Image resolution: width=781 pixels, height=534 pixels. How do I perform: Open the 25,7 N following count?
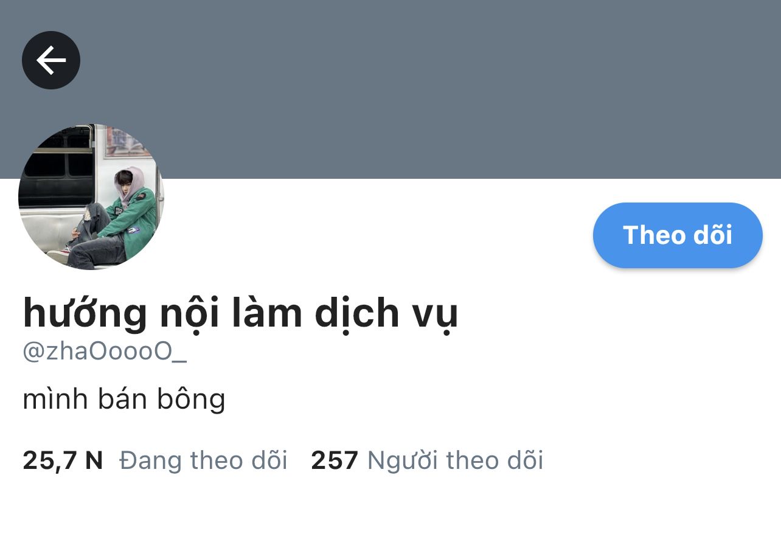pyautogui.click(x=63, y=460)
